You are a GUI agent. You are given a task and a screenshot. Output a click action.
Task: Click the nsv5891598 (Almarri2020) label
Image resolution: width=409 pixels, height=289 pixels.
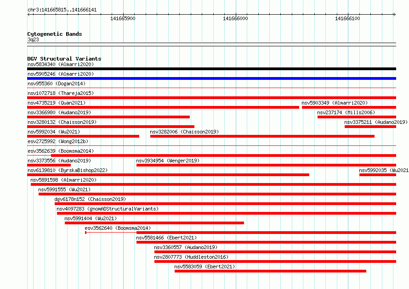click(63, 180)
